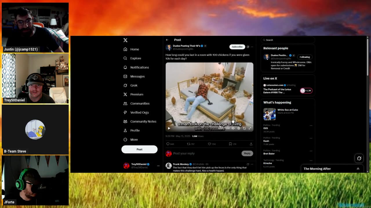This screenshot has width=371, height=208.
Task: Click the Profile person icon
Action: tap(125, 131)
